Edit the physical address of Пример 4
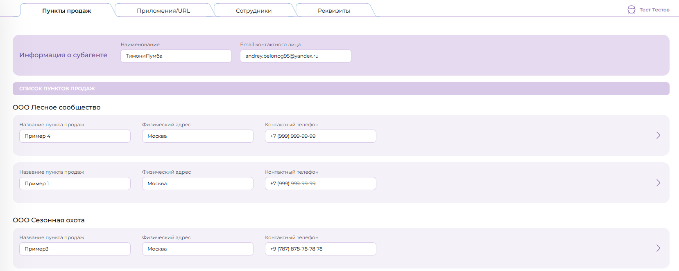The width and height of the screenshot is (679, 271). pyautogui.click(x=197, y=136)
